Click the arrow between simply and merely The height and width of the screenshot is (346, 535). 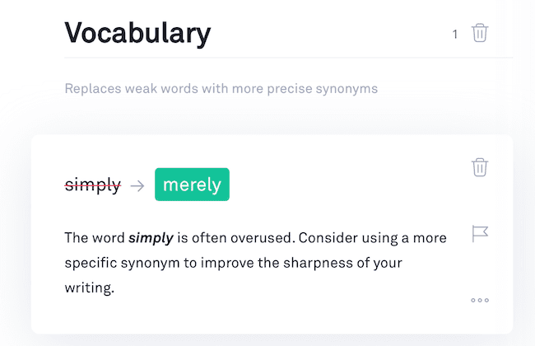coord(137,185)
